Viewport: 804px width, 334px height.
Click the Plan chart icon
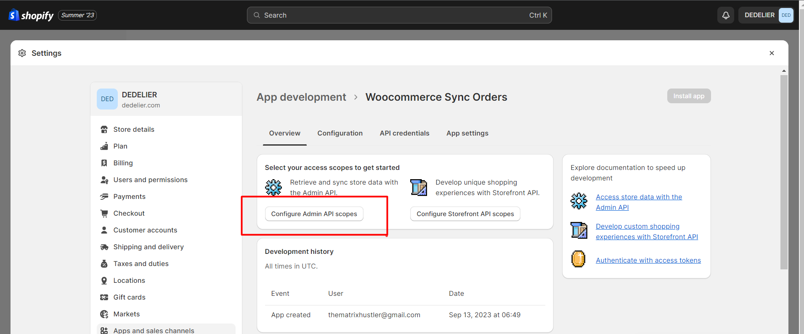104,146
